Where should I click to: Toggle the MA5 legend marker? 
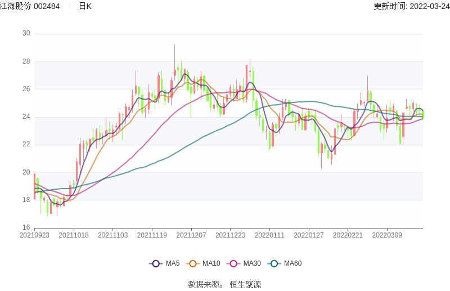156,263
